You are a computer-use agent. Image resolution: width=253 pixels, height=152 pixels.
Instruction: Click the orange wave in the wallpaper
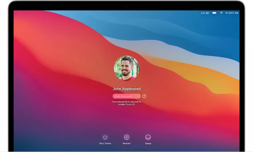[198, 74]
